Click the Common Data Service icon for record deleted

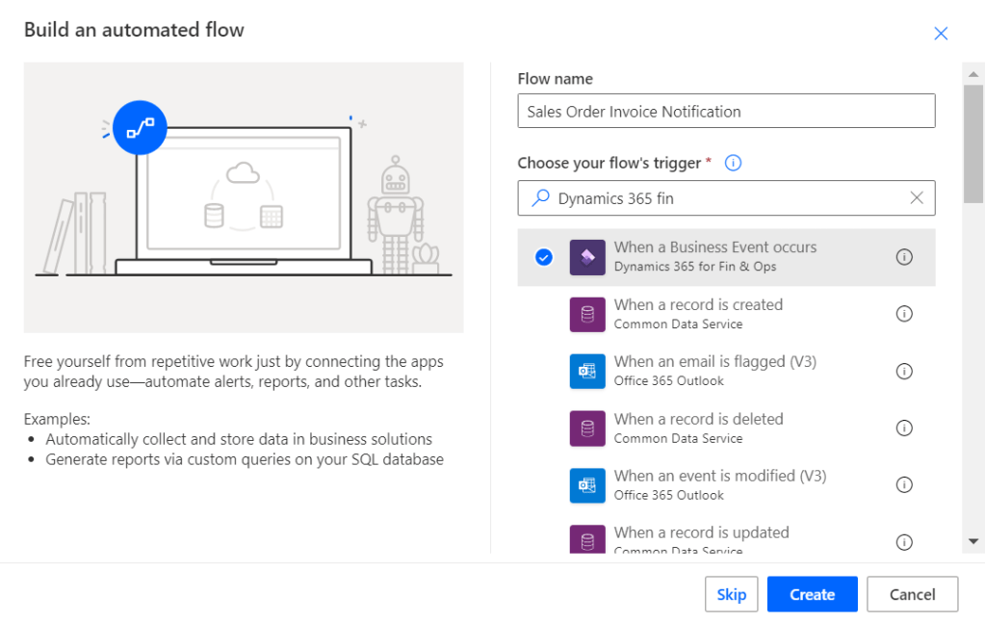[587, 428]
